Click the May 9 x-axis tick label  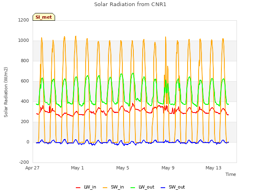tap(168, 168)
